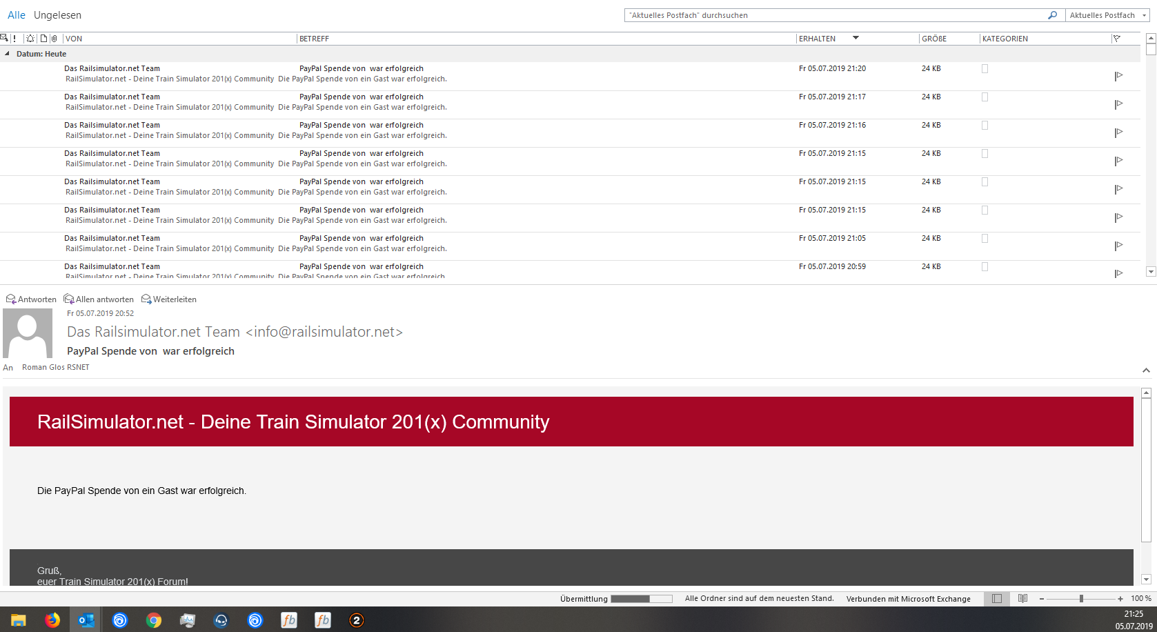This screenshot has width=1157, height=632.
Task: Click the flag status column header
Action: pos(1117,39)
